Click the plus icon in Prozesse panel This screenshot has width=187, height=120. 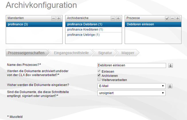[178, 18]
